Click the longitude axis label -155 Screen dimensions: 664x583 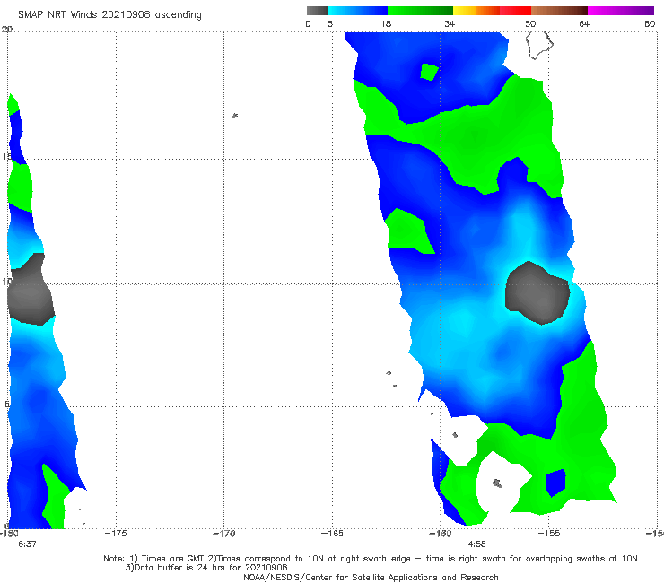(549, 534)
